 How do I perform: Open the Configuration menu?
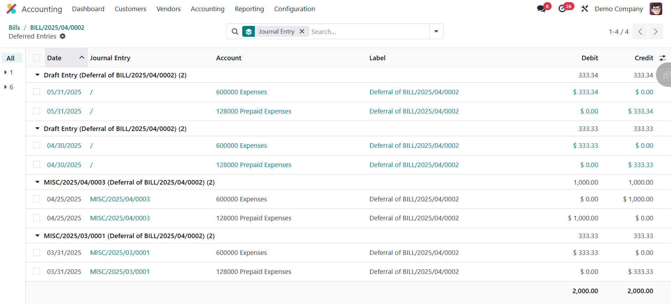click(294, 9)
